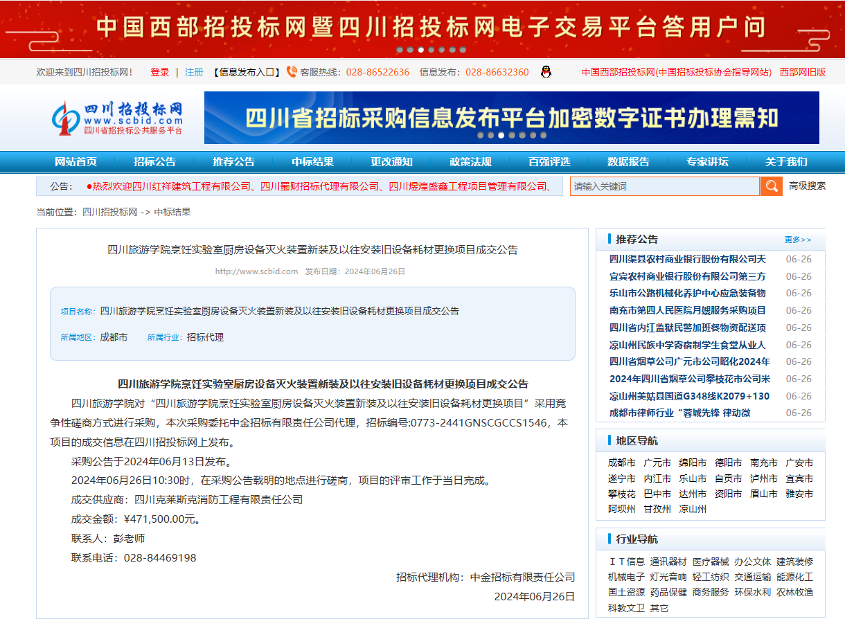
Task: Click 四川煜煌盛鑫工程项目管理有限公司 in the notice ticker
Action: point(468,186)
